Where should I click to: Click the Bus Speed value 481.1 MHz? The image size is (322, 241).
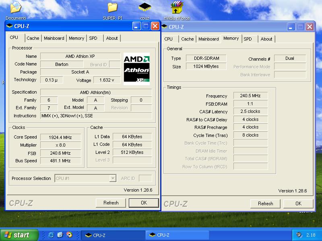pyautogui.click(x=61, y=161)
